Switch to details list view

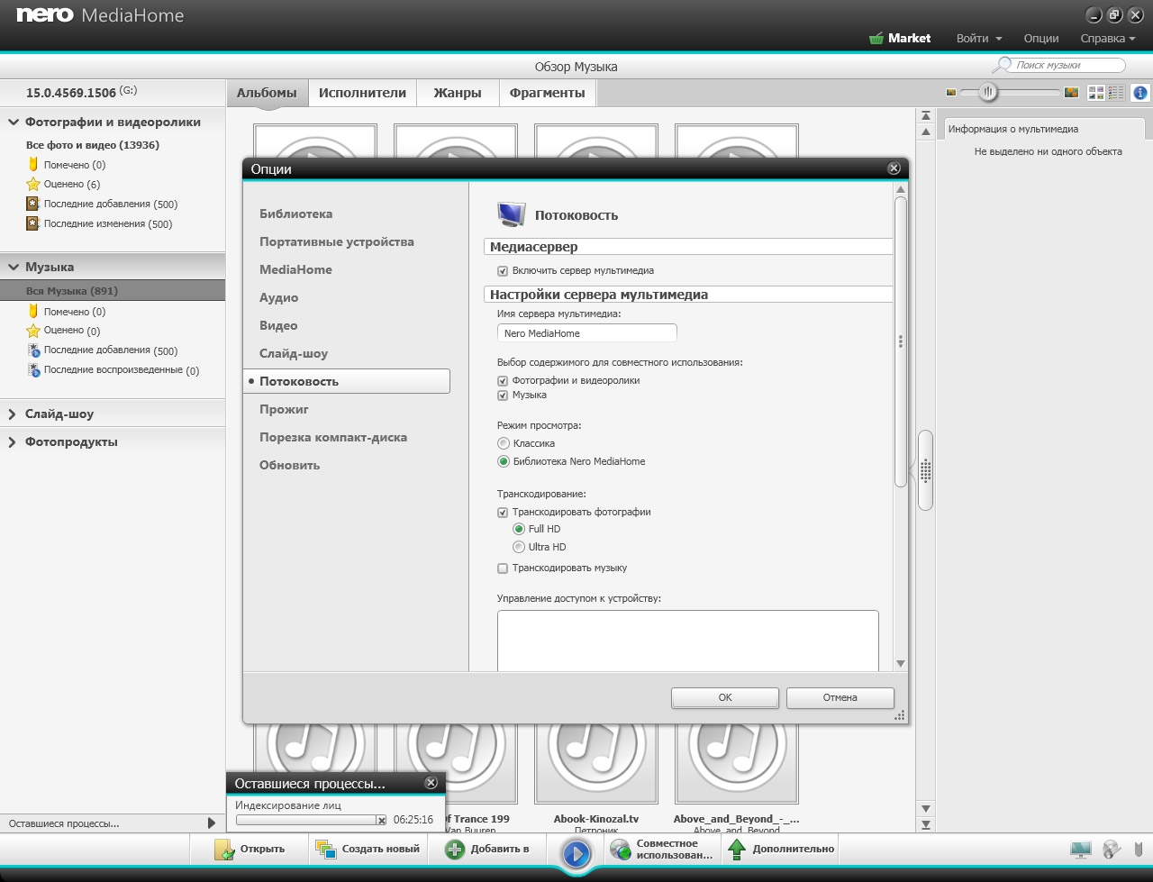pyautogui.click(x=1117, y=93)
